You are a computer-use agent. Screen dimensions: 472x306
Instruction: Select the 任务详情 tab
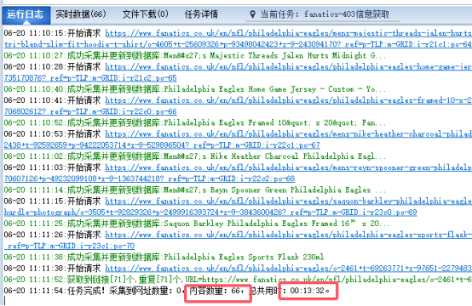[x=201, y=14]
